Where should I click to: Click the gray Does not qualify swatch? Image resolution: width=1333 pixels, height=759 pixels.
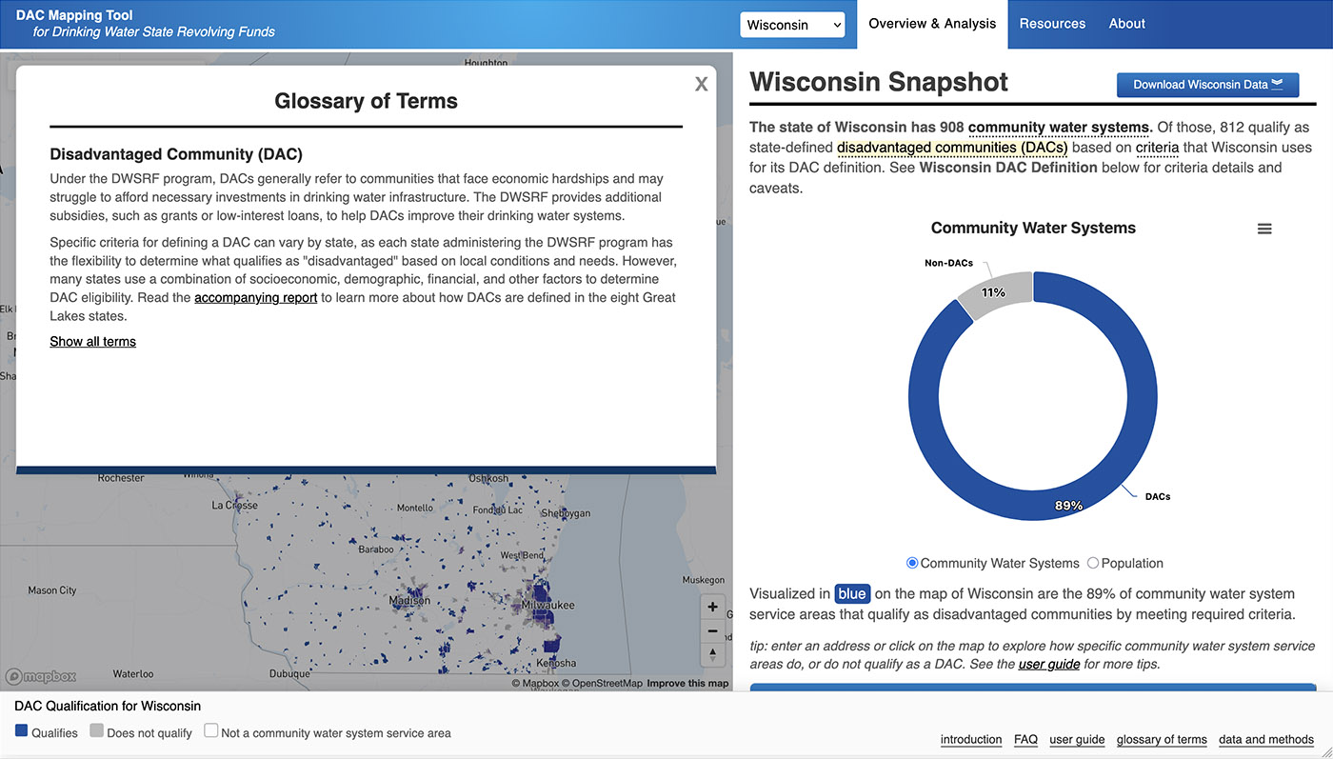point(96,731)
